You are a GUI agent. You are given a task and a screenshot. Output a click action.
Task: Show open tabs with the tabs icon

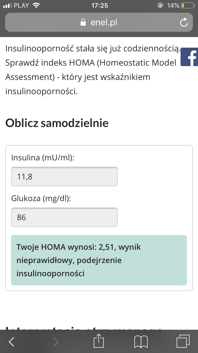click(x=183, y=342)
